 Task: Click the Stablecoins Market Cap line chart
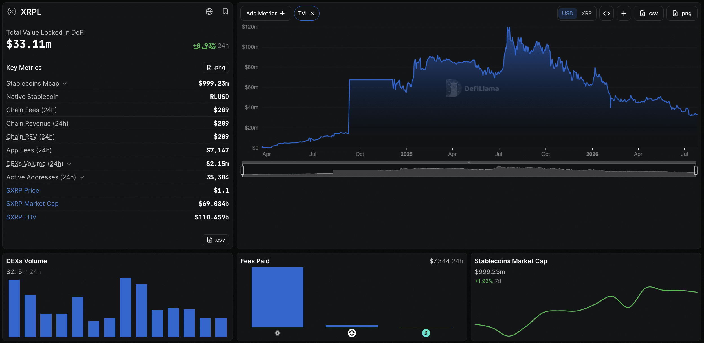click(586, 311)
